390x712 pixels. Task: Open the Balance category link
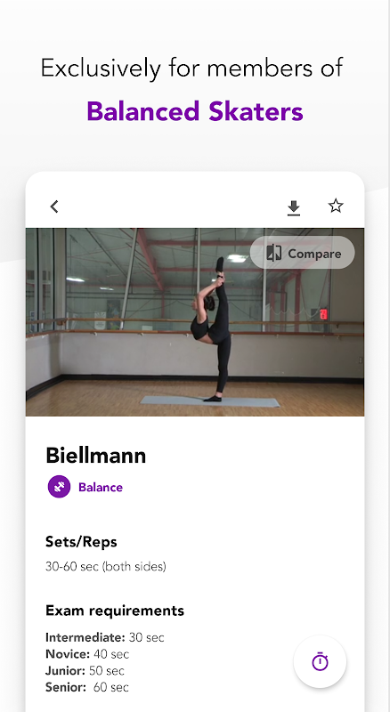(x=101, y=487)
